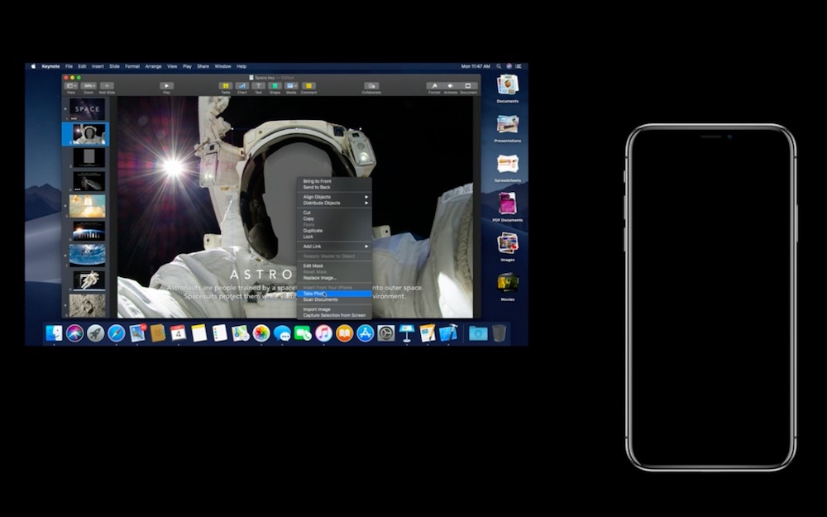The width and height of the screenshot is (827, 517).
Task: Open FaceTime from the Dock
Action: point(303,333)
